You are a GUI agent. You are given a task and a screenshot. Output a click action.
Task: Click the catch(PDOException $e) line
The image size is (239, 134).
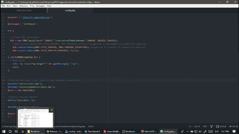click(x=24, y=57)
